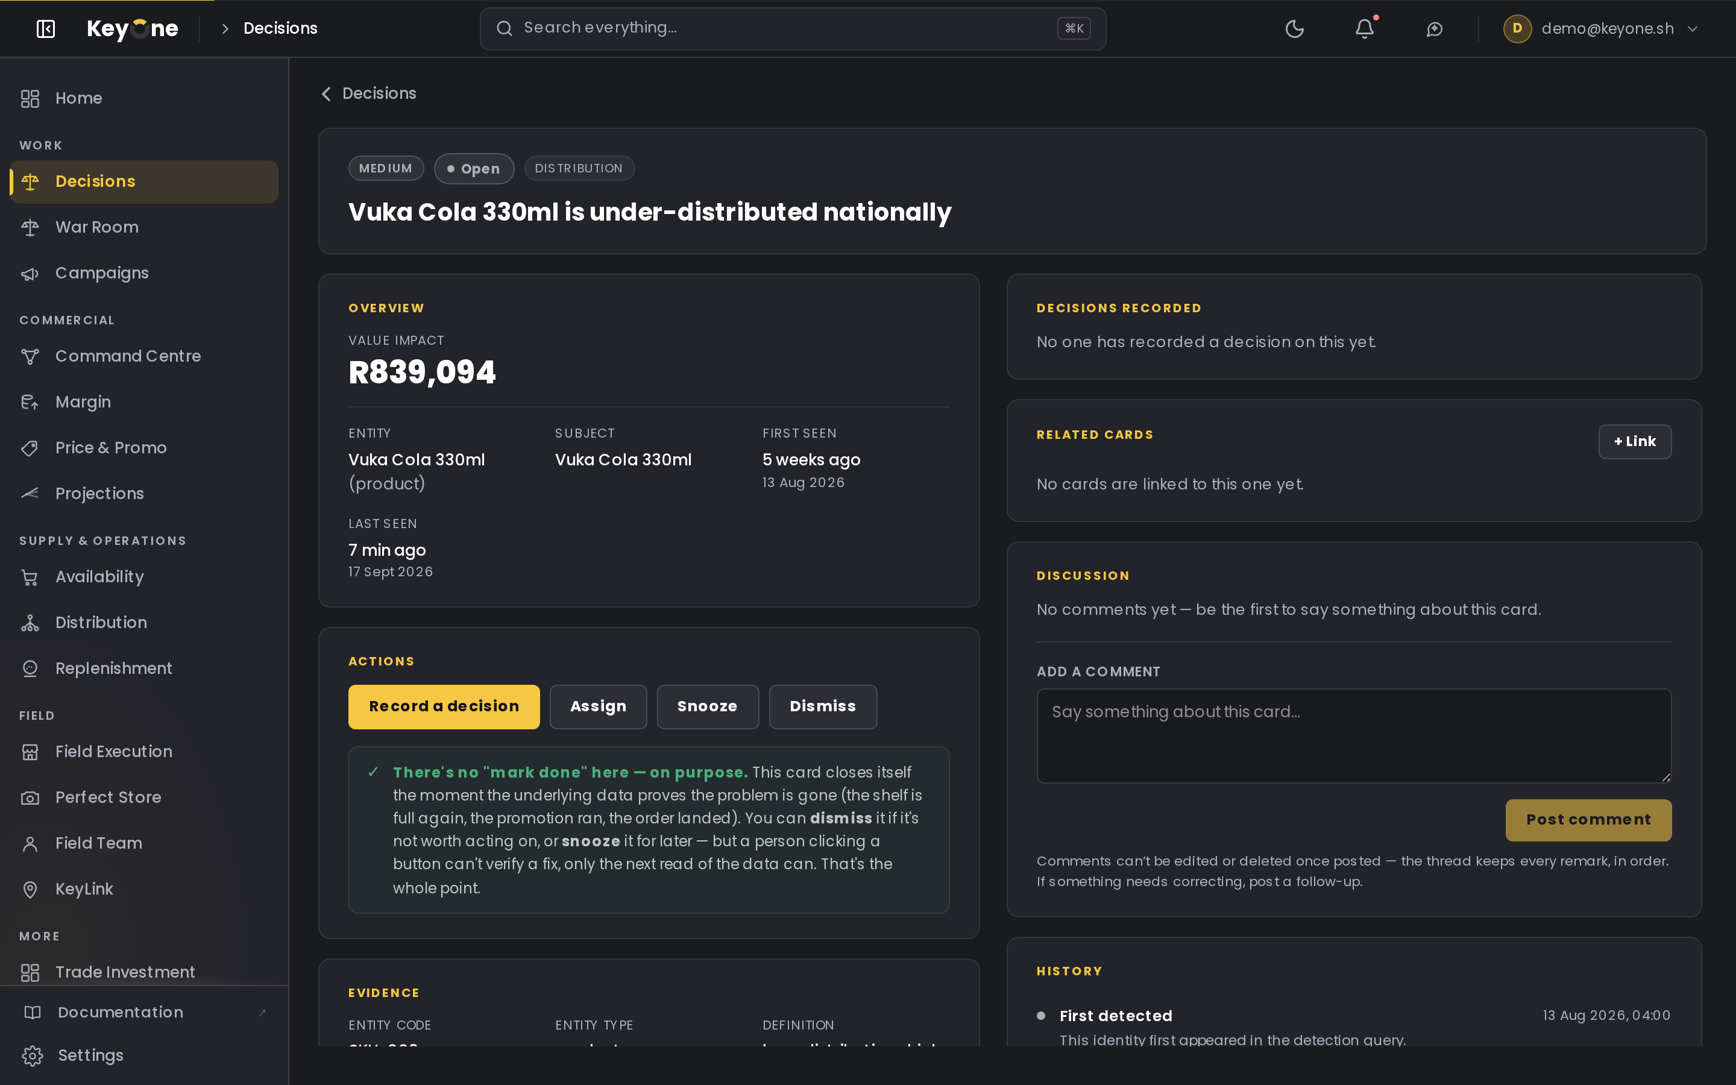Click the breadcrumb chevron before Decisions
This screenshot has height=1085, width=1736.
[x=225, y=29]
